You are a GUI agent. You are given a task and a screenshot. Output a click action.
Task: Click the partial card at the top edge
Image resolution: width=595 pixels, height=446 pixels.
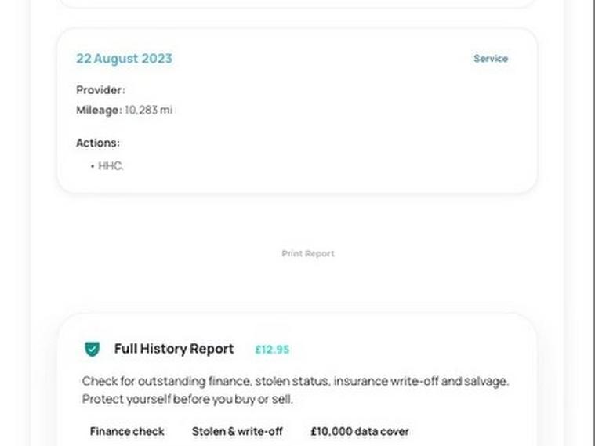click(x=296, y=3)
